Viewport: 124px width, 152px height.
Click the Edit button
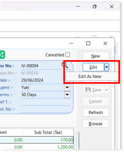(93, 67)
